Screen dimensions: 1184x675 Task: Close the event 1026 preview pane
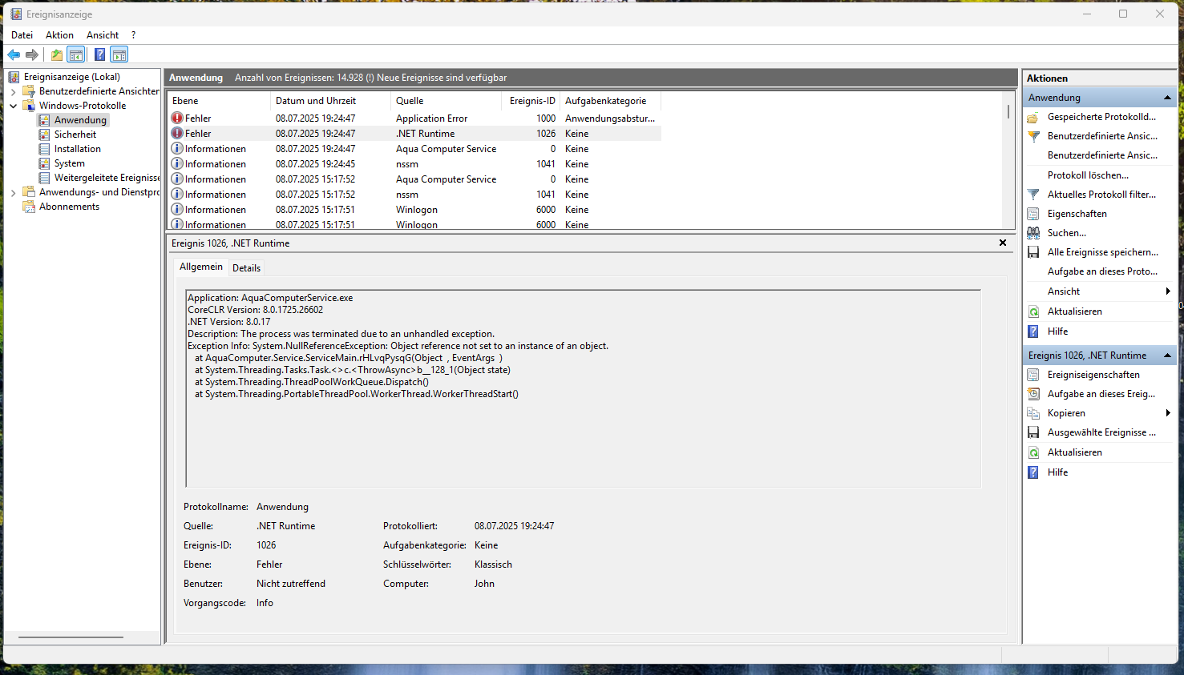(x=1002, y=243)
